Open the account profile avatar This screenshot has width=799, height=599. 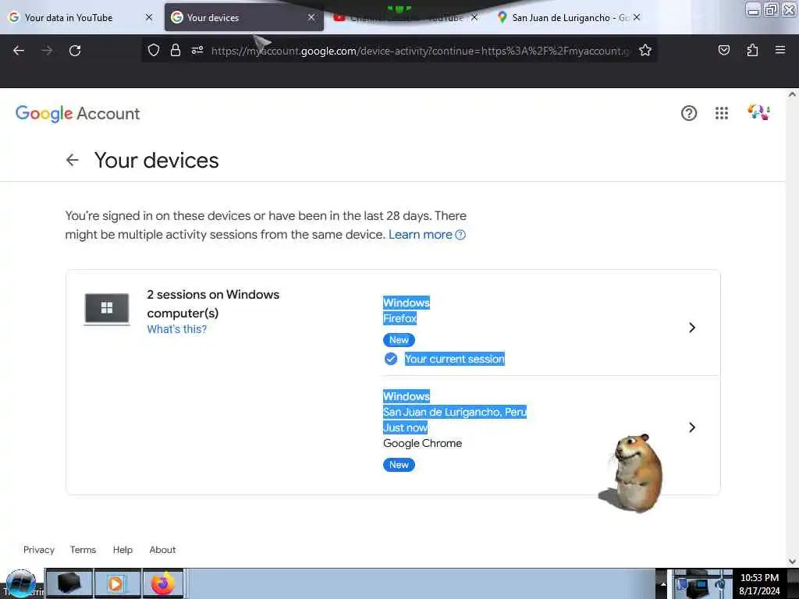coord(758,112)
